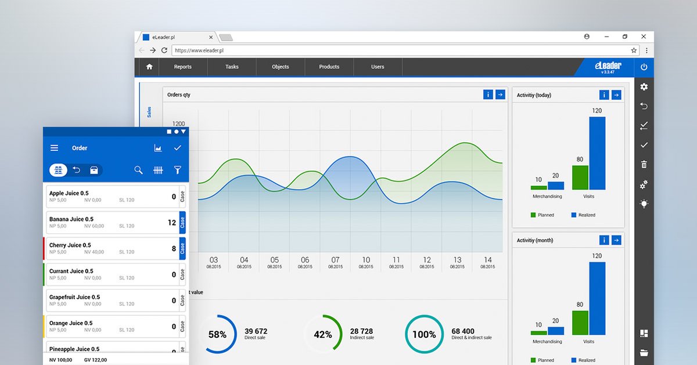697x365 pixels.
Task: Click the dashboard layout icon in sidebar
Action: click(x=644, y=334)
